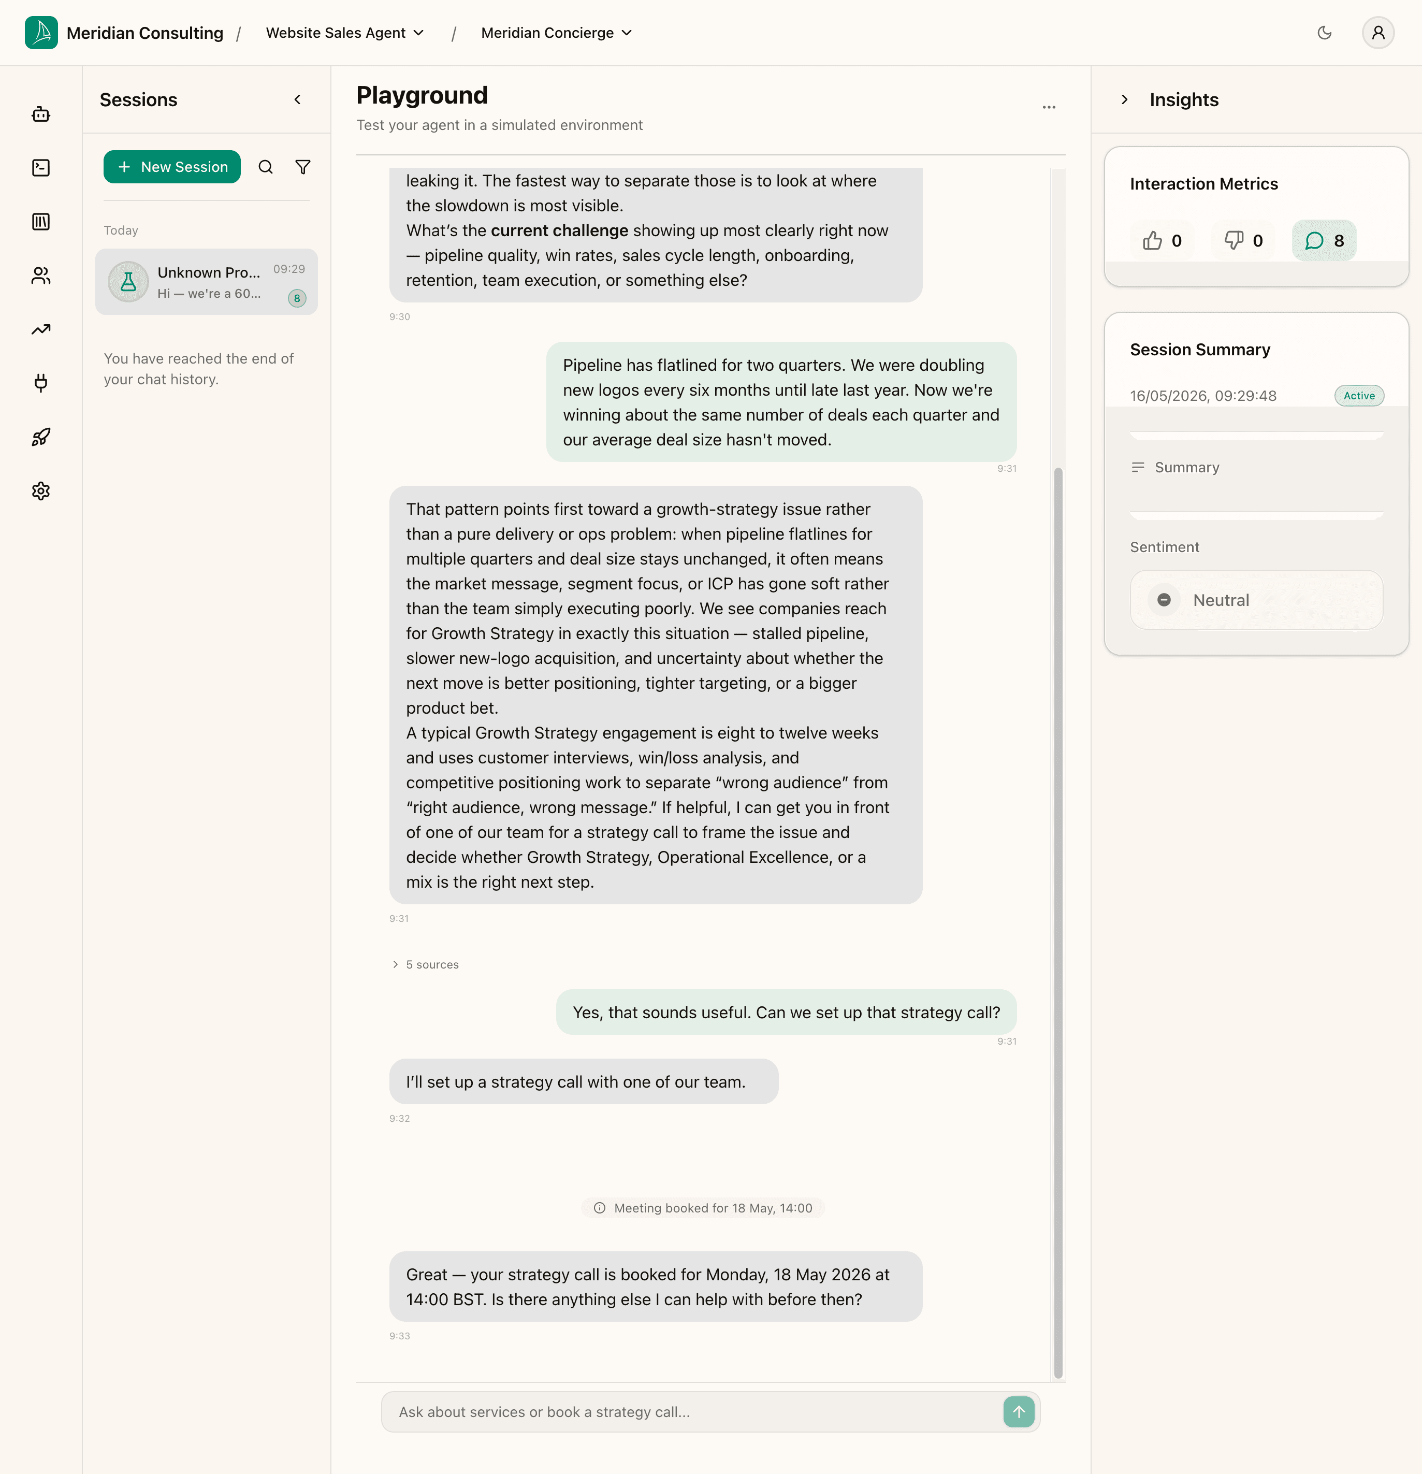
Task: Click the flask avatar of the session
Action: pyautogui.click(x=128, y=282)
